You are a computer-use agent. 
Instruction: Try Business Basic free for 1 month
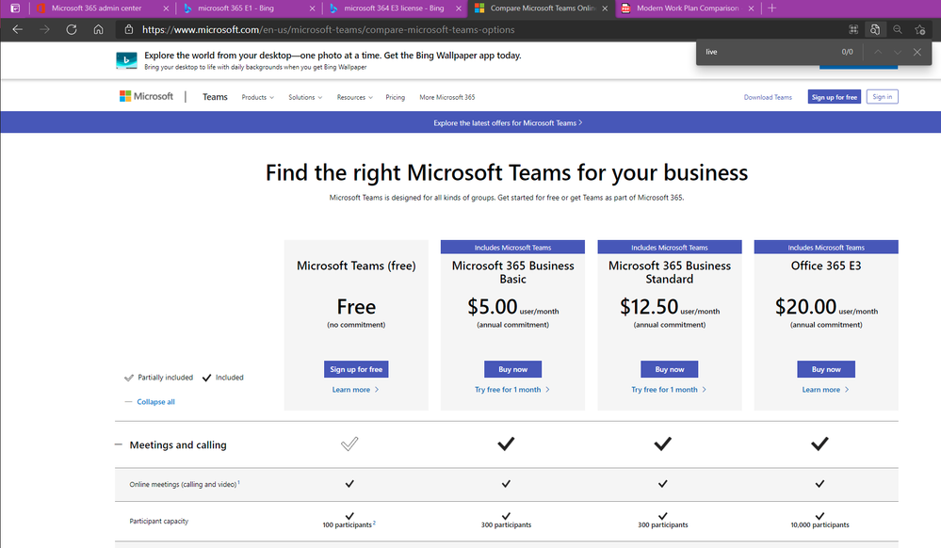pyautogui.click(x=511, y=390)
